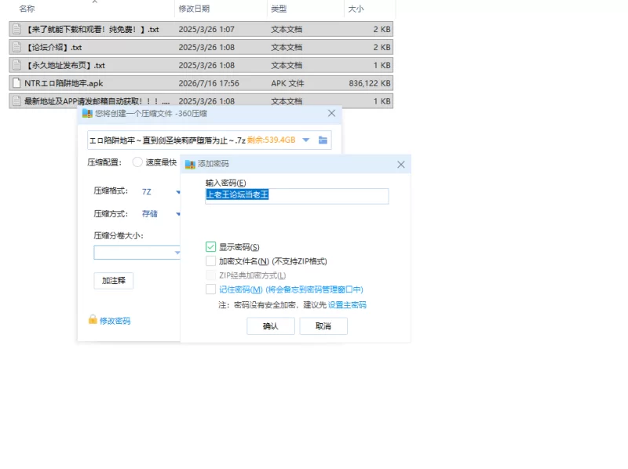Select the 速度最快 radio button
The image size is (628, 469).
point(137,162)
